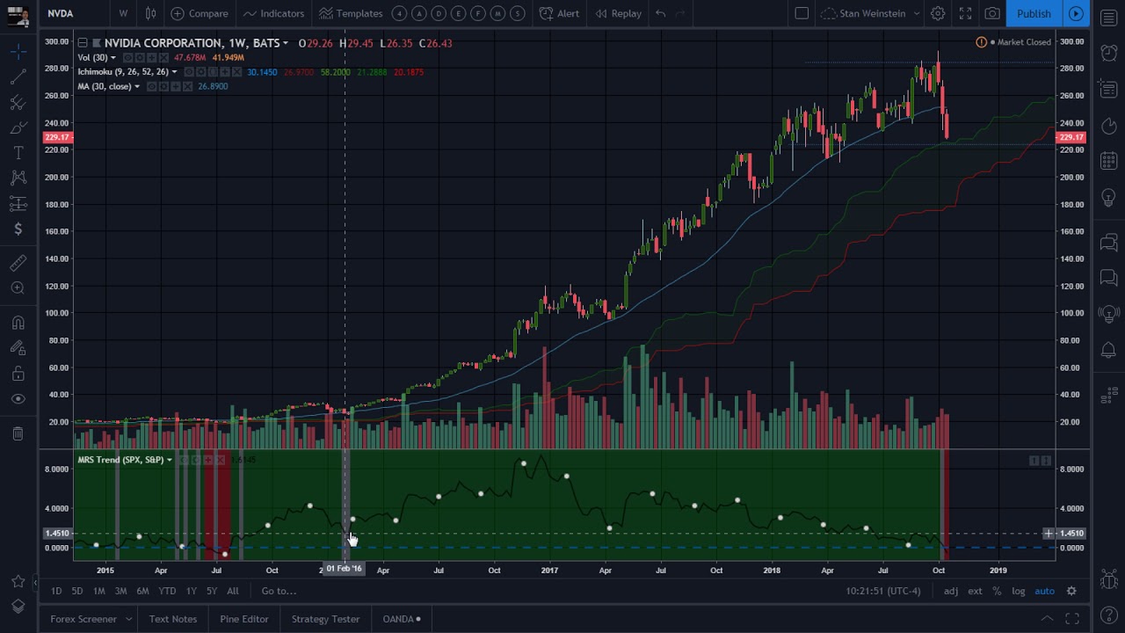Set chart range to YTD
The width and height of the screenshot is (1125, 633).
(167, 591)
